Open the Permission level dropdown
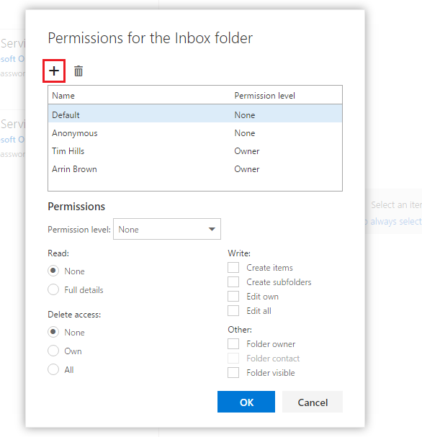This screenshot has height=437, width=422. point(167,229)
